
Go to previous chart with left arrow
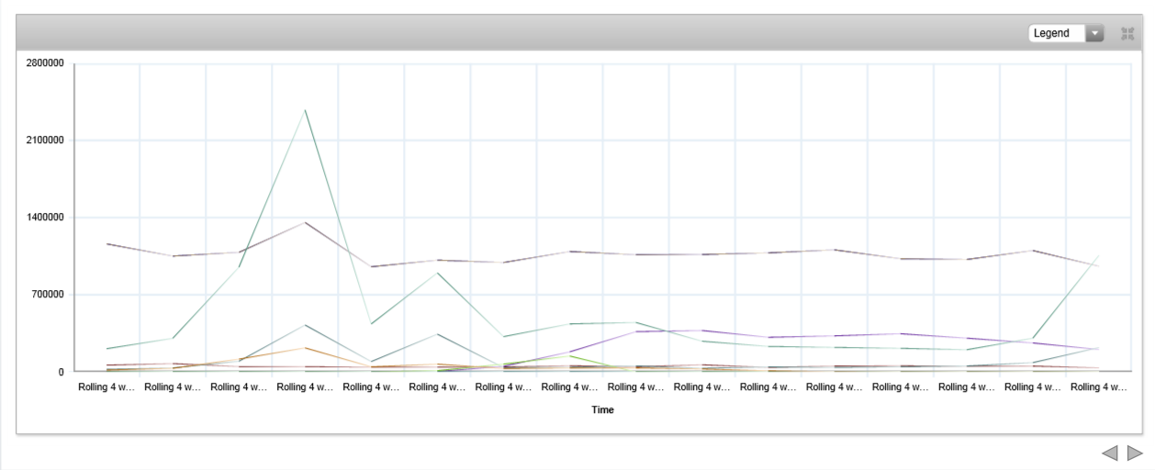click(x=1110, y=453)
